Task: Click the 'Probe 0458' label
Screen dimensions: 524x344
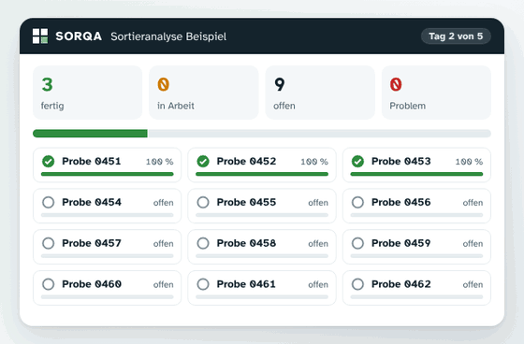Action: click(x=246, y=243)
